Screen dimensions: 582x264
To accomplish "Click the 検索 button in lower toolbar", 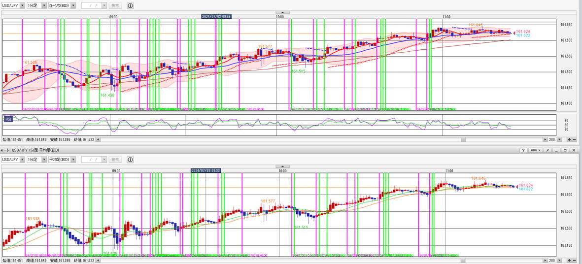I will pyautogui.click(x=115, y=160).
